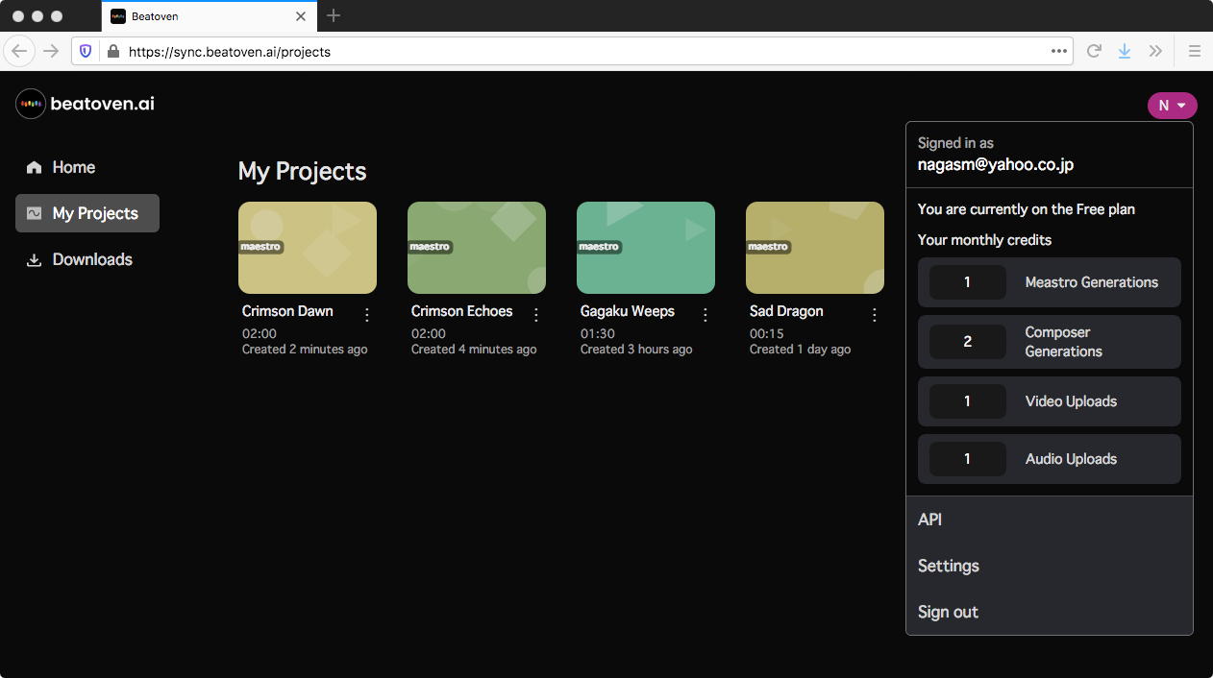This screenshot has height=678, width=1213.
Task: Open options menu for Crimson Echoes
Action: (536, 315)
